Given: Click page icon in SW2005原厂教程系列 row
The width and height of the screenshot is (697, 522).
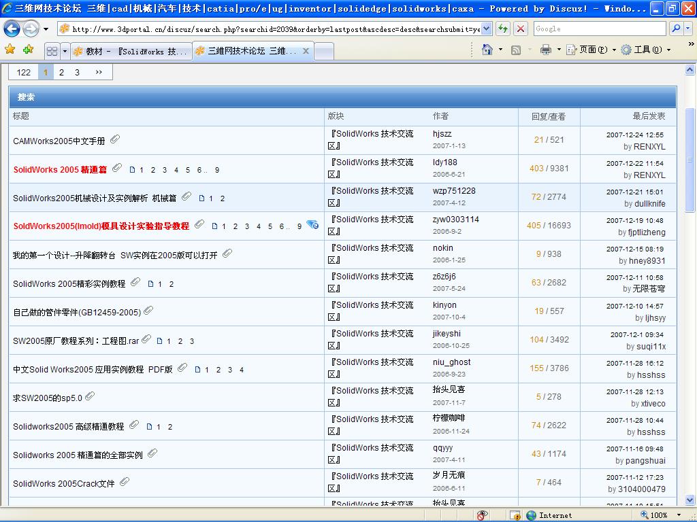Looking at the screenshot, I should click(x=159, y=341).
